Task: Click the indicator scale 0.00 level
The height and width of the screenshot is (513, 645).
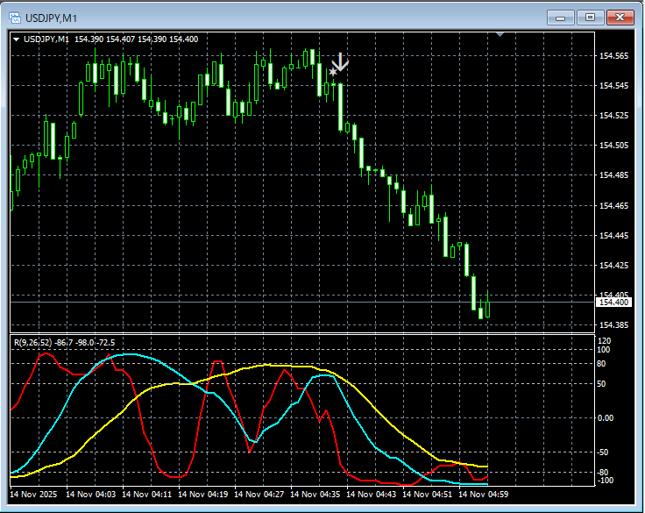Action: click(607, 418)
